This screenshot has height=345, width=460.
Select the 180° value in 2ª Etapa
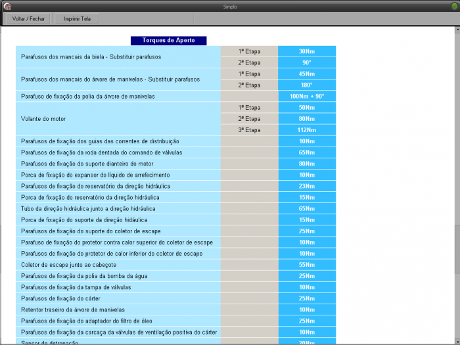click(307, 85)
